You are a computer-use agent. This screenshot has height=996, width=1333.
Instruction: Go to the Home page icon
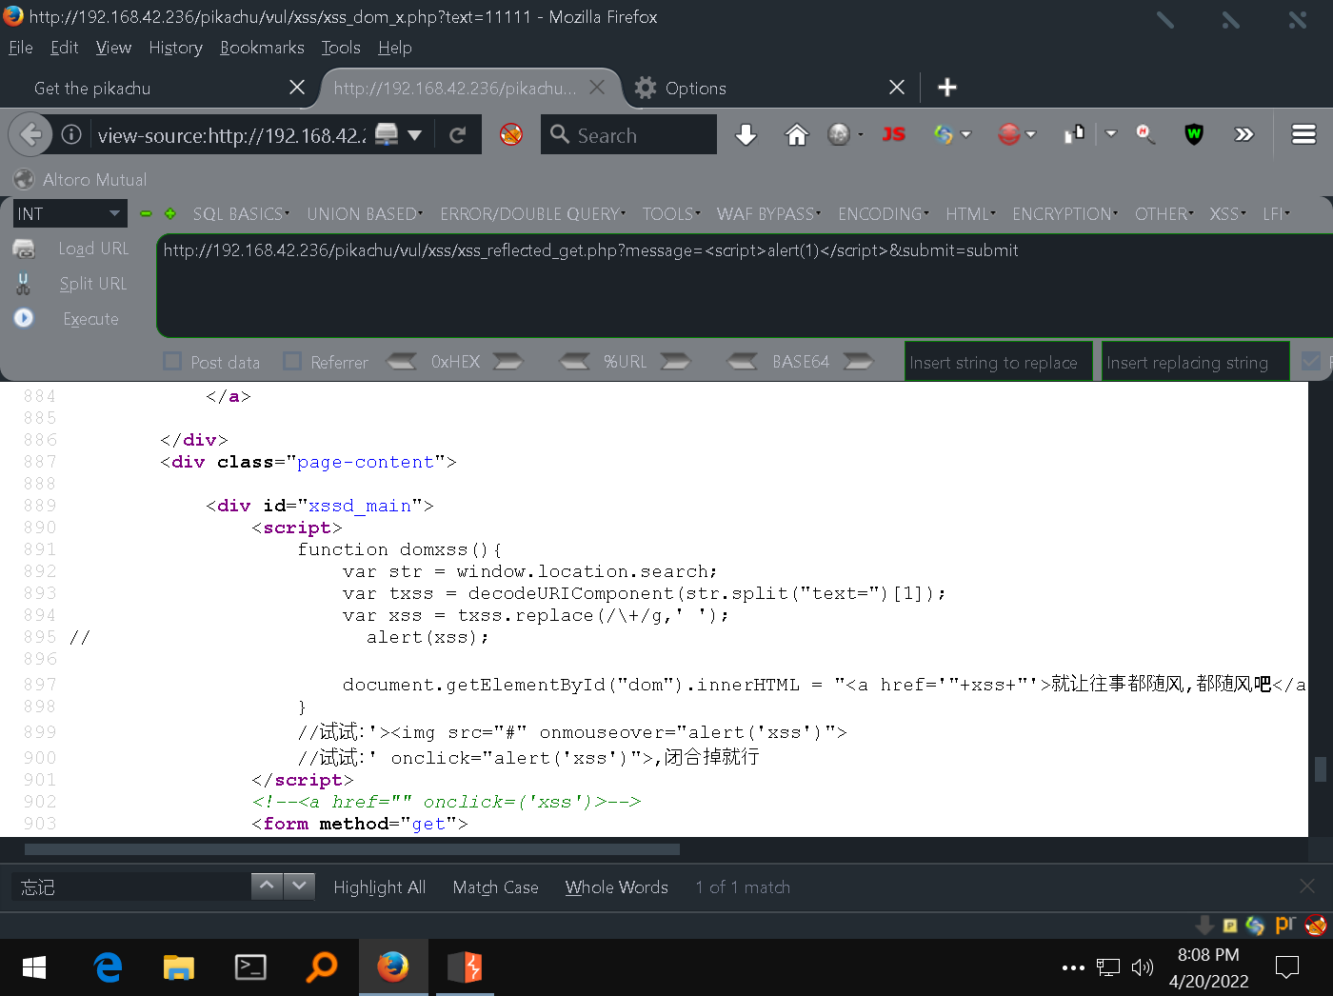796,135
